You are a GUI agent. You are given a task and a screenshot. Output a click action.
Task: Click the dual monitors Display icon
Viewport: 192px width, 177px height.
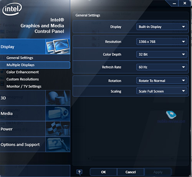pyautogui.click(x=58, y=47)
